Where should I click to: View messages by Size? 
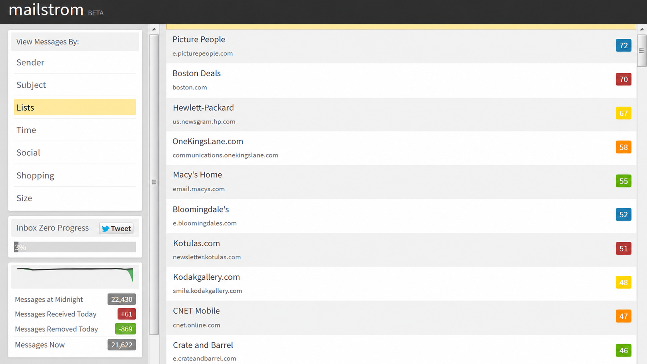click(x=75, y=198)
